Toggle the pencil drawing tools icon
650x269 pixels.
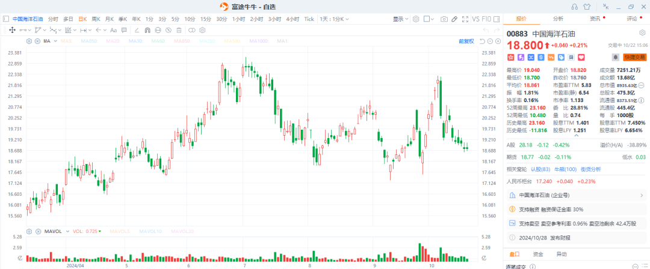pyautogui.click(x=454, y=19)
